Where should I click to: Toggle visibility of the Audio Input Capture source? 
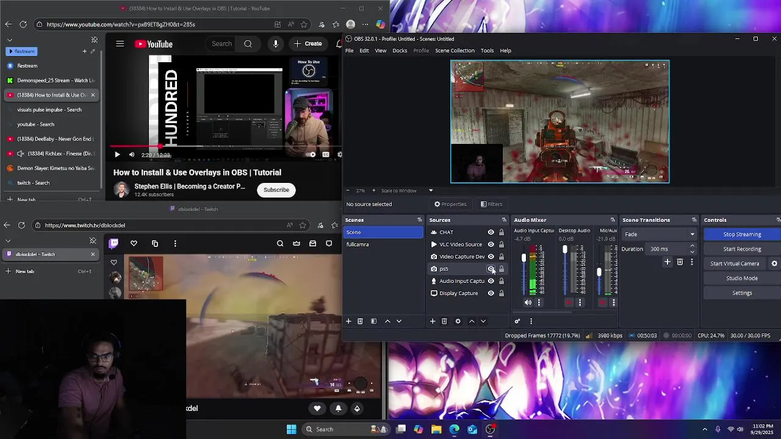(x=491, y=281)
